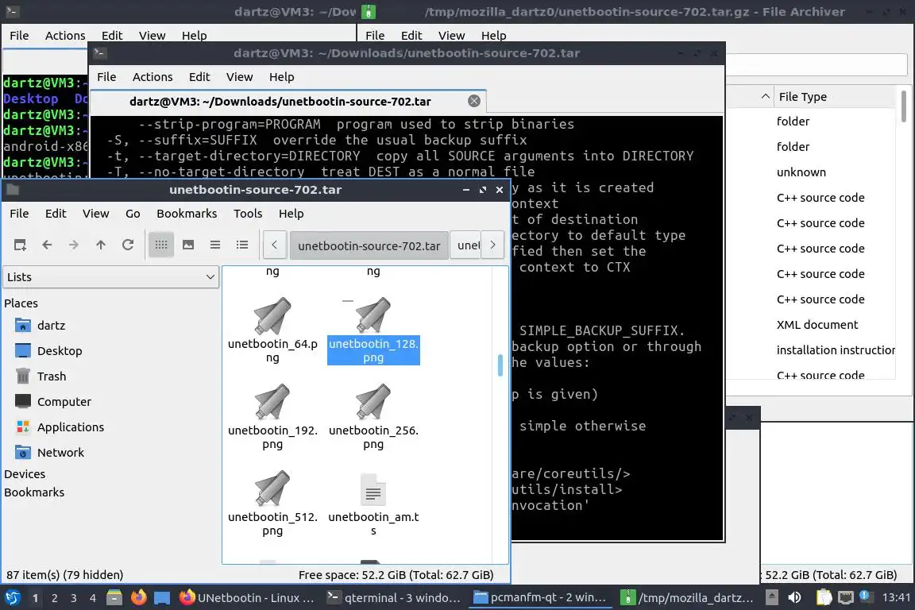Open Edit menu in front terminal window
915x610 pixels.
199,77
